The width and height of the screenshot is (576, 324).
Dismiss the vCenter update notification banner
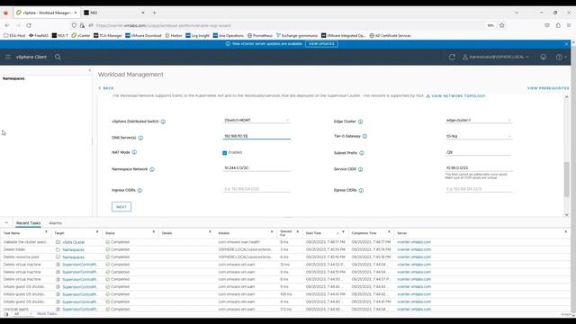click(566, 44)
